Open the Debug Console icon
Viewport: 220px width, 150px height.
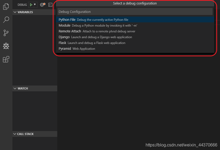50,5
